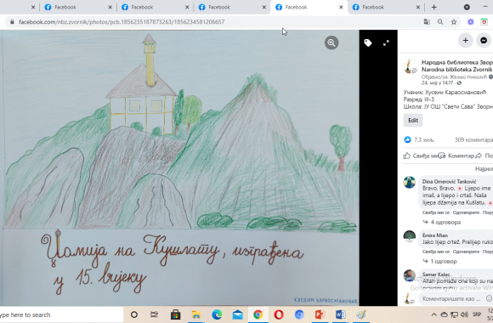Like the post with Свиђа ми се
This screenshot has height=323, width=493.
424,156
